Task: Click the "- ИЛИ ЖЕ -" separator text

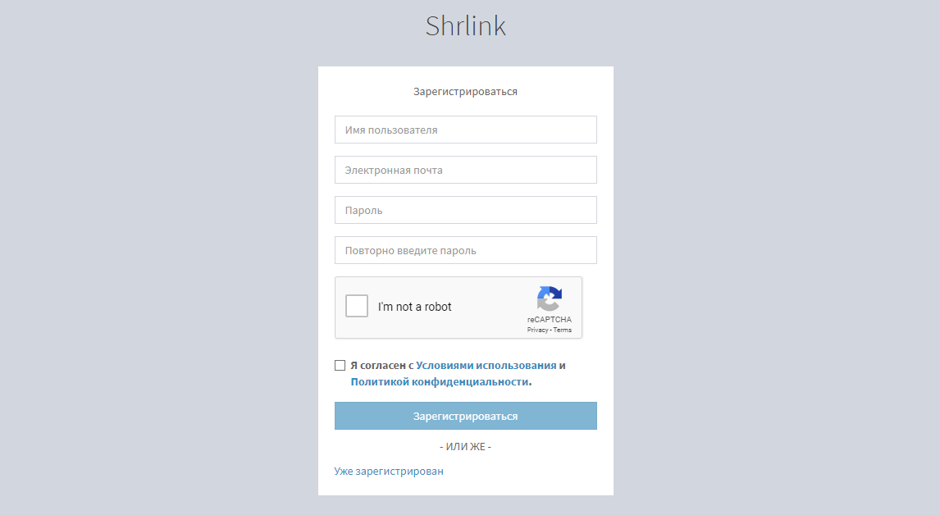Action: click(465, 447)
